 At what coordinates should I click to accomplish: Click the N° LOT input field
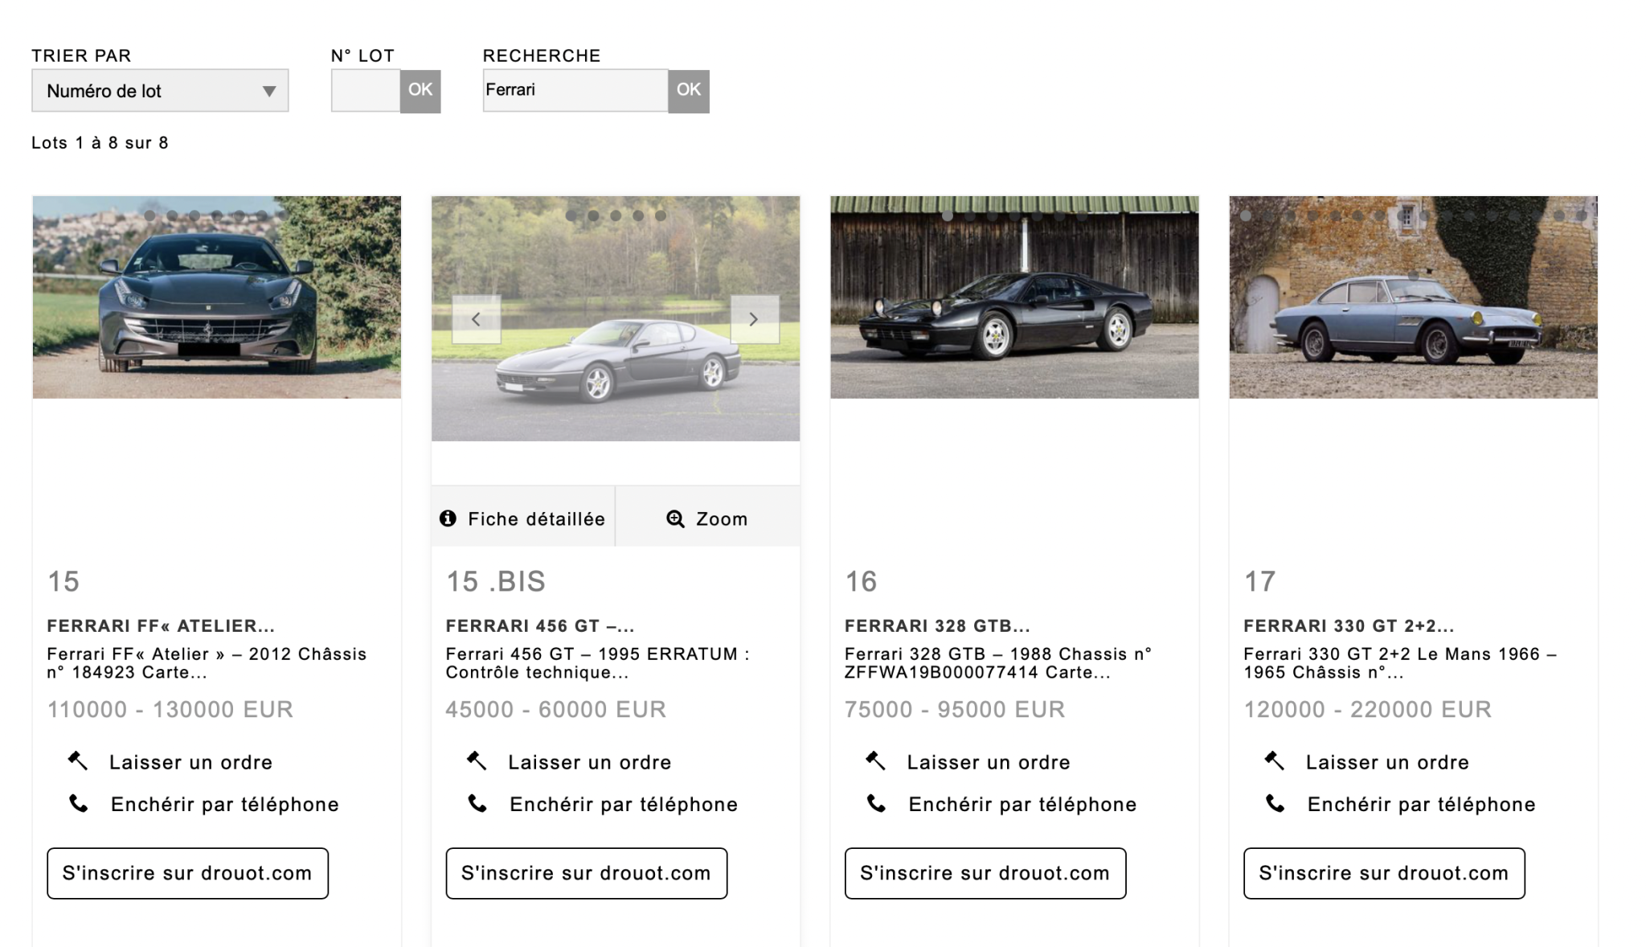point(366,90)
